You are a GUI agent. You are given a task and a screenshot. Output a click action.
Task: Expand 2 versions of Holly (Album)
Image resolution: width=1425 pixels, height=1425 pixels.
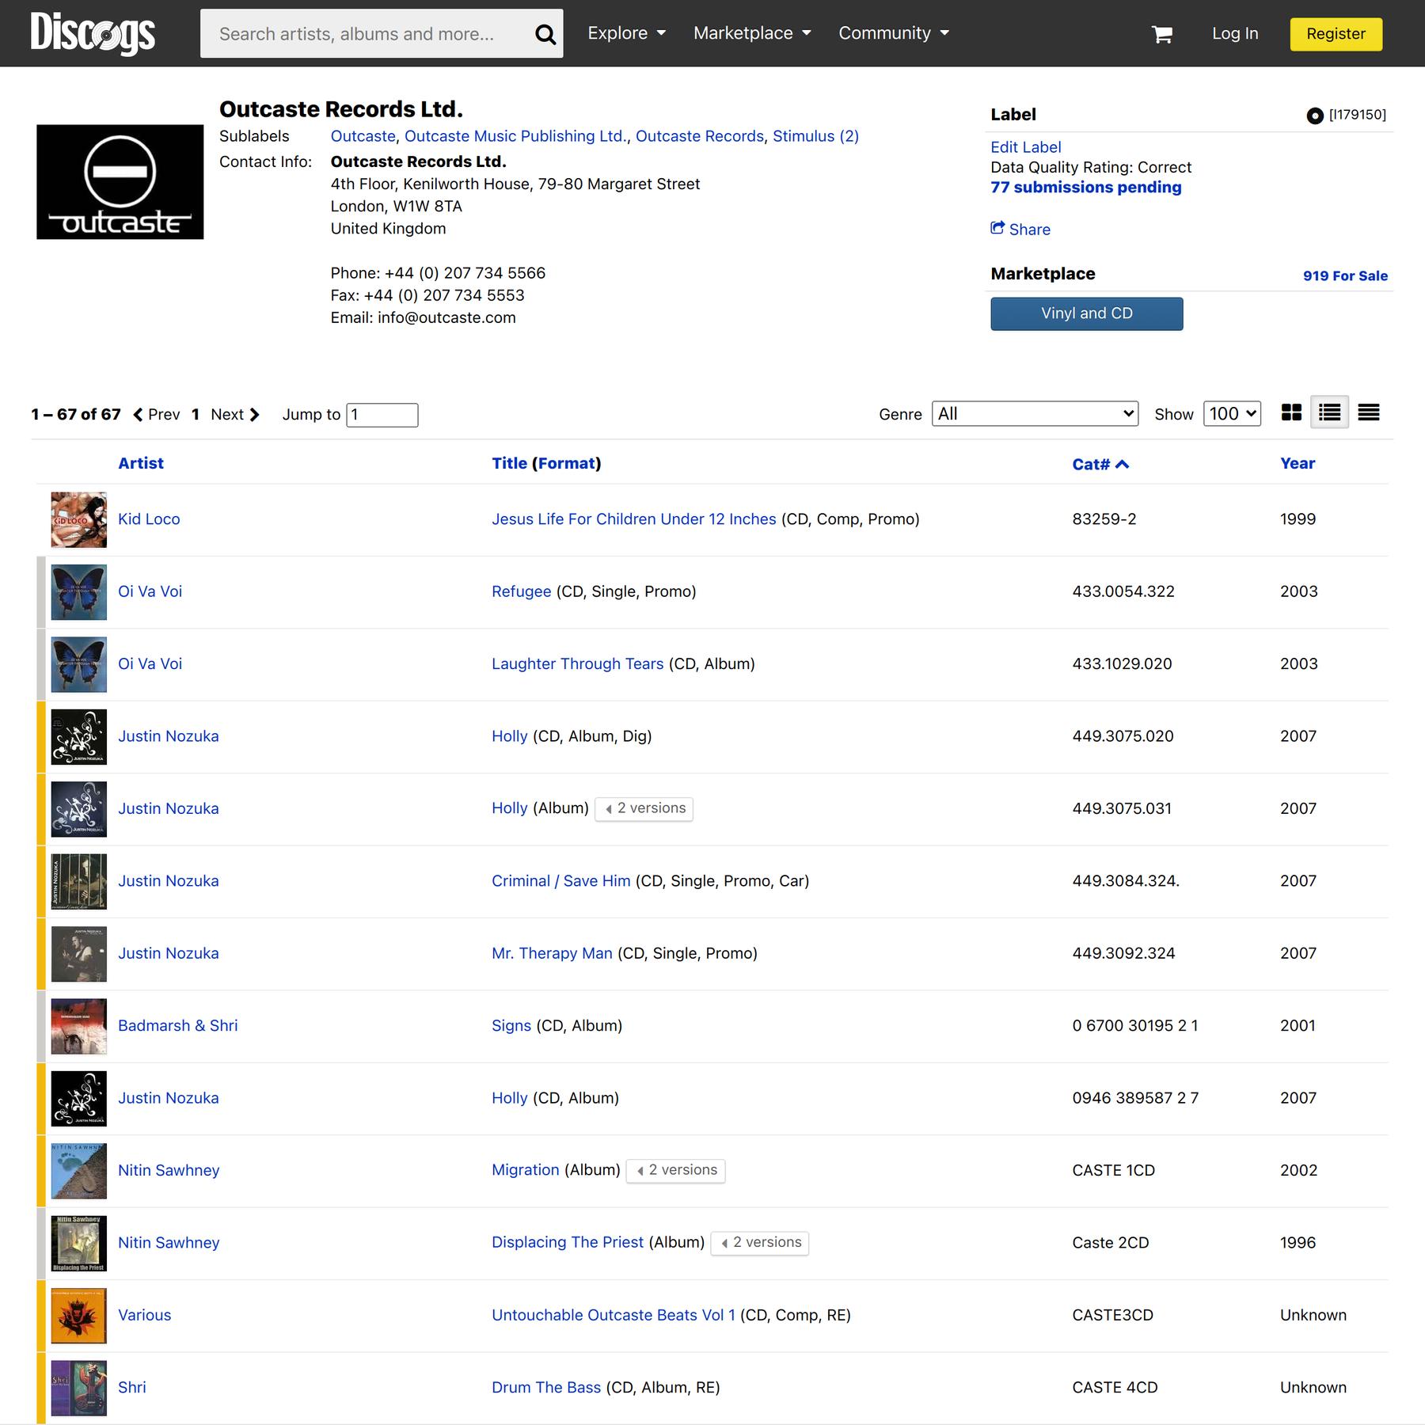pos(644,808)
